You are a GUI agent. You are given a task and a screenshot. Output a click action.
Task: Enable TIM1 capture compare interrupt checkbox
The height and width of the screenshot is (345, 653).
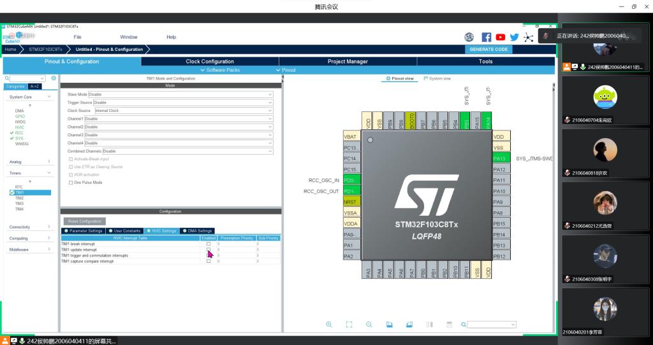pos(209,261)
